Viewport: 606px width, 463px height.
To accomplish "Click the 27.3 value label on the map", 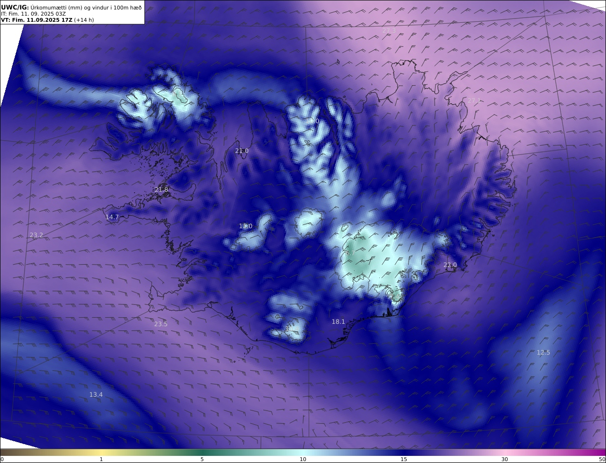I will tap(389, 31).
